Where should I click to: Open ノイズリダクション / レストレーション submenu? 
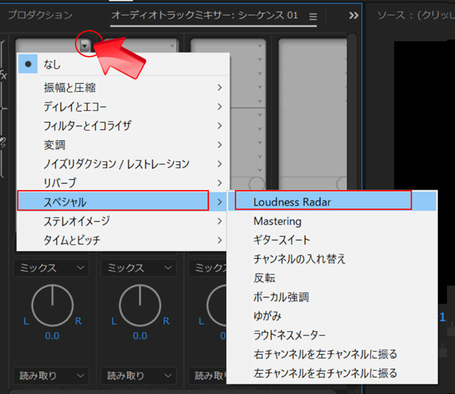123,164
